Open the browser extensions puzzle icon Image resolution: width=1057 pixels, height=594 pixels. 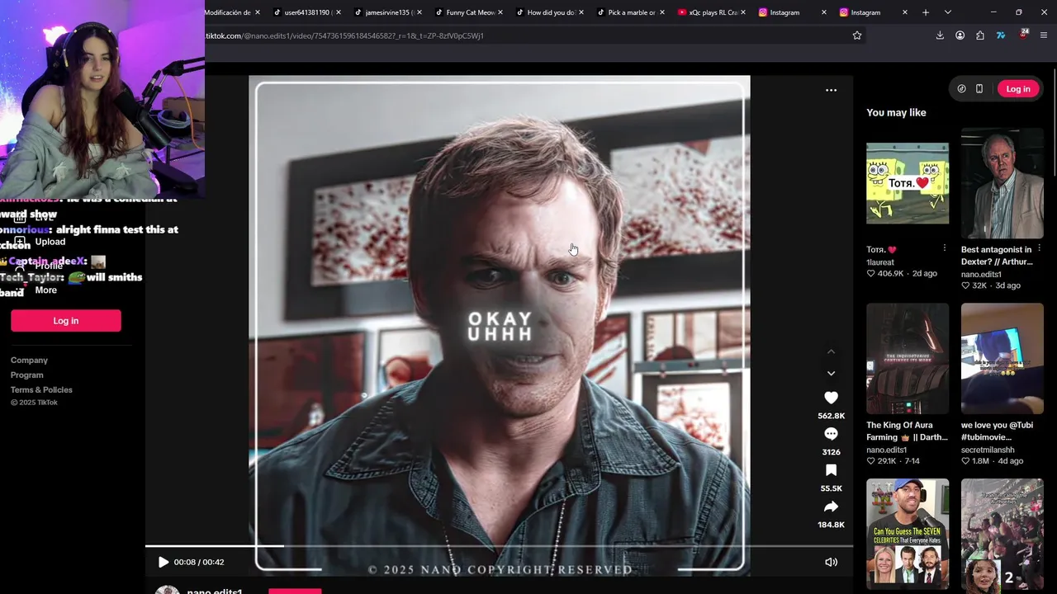point(980,35)
